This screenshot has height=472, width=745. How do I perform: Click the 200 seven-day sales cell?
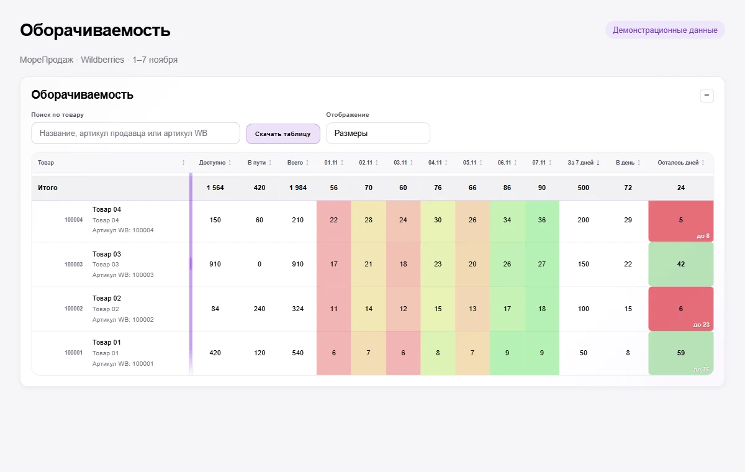point(584,220)
